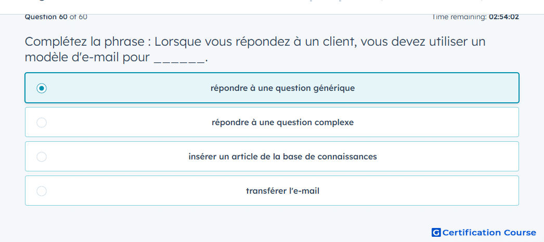
Task: Click the "insérer un article de la base de connaissances" label
Action: (x=283, y=157)
